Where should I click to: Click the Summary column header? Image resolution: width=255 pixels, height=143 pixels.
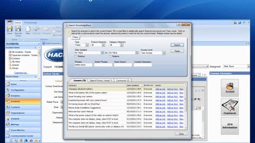pyautogui.click(x=97, y=85)
